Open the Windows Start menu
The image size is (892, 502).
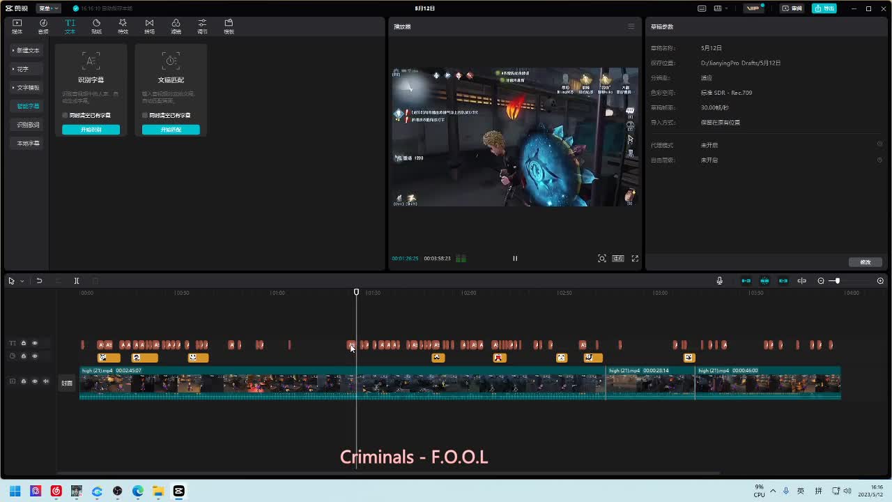click(x=15, y=491)
